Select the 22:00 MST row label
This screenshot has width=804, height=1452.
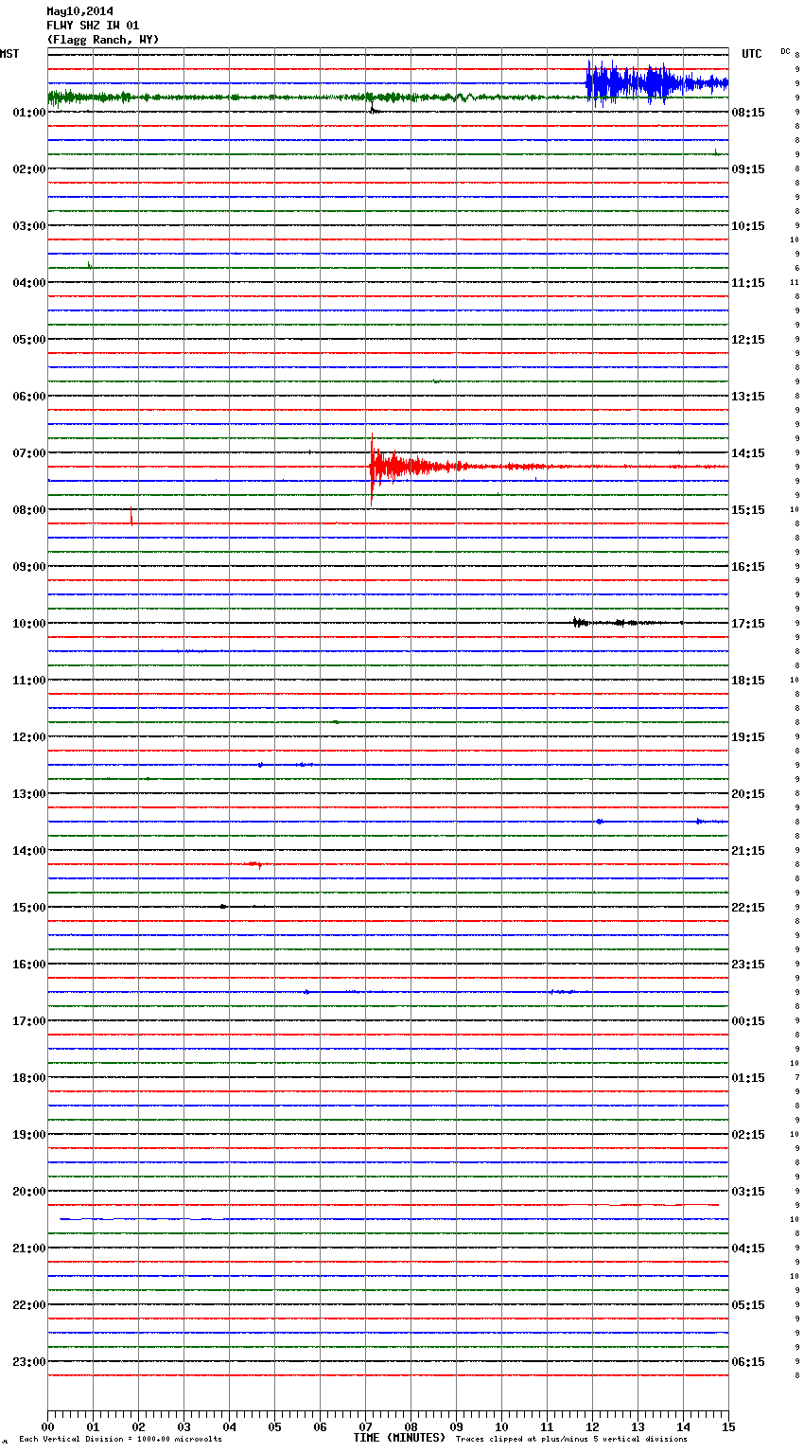[28, 1305]
